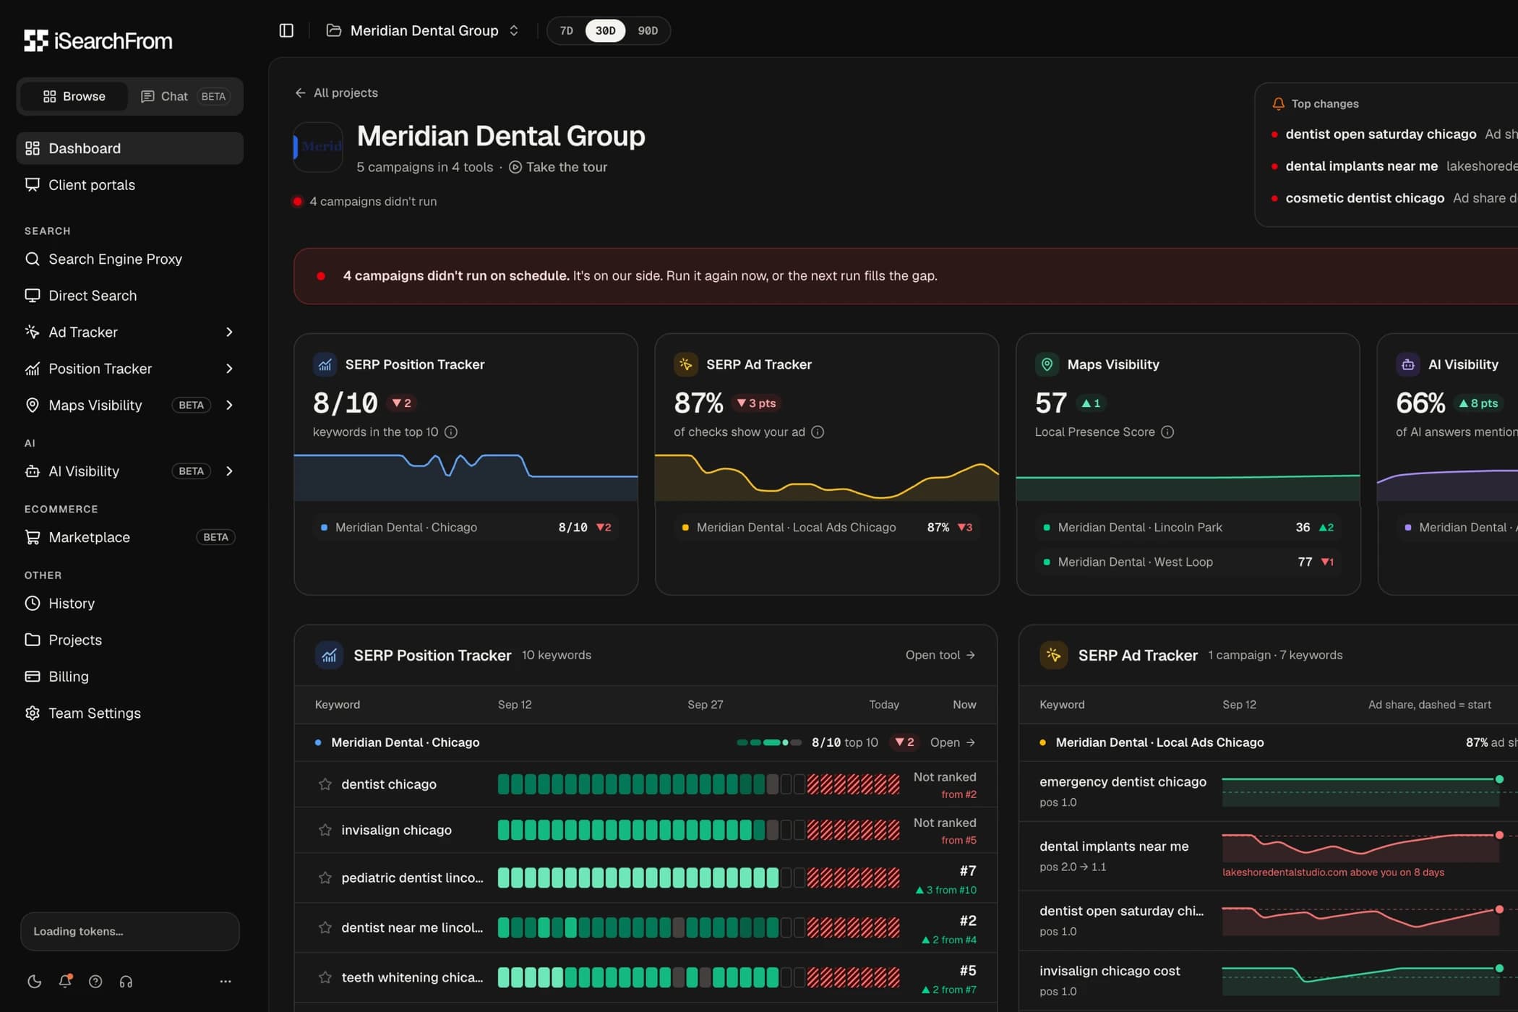1518x1012 pixels.
Task: Click lakeshoredentalstudio.com competitor note
Action: [x=1333, y=872]
